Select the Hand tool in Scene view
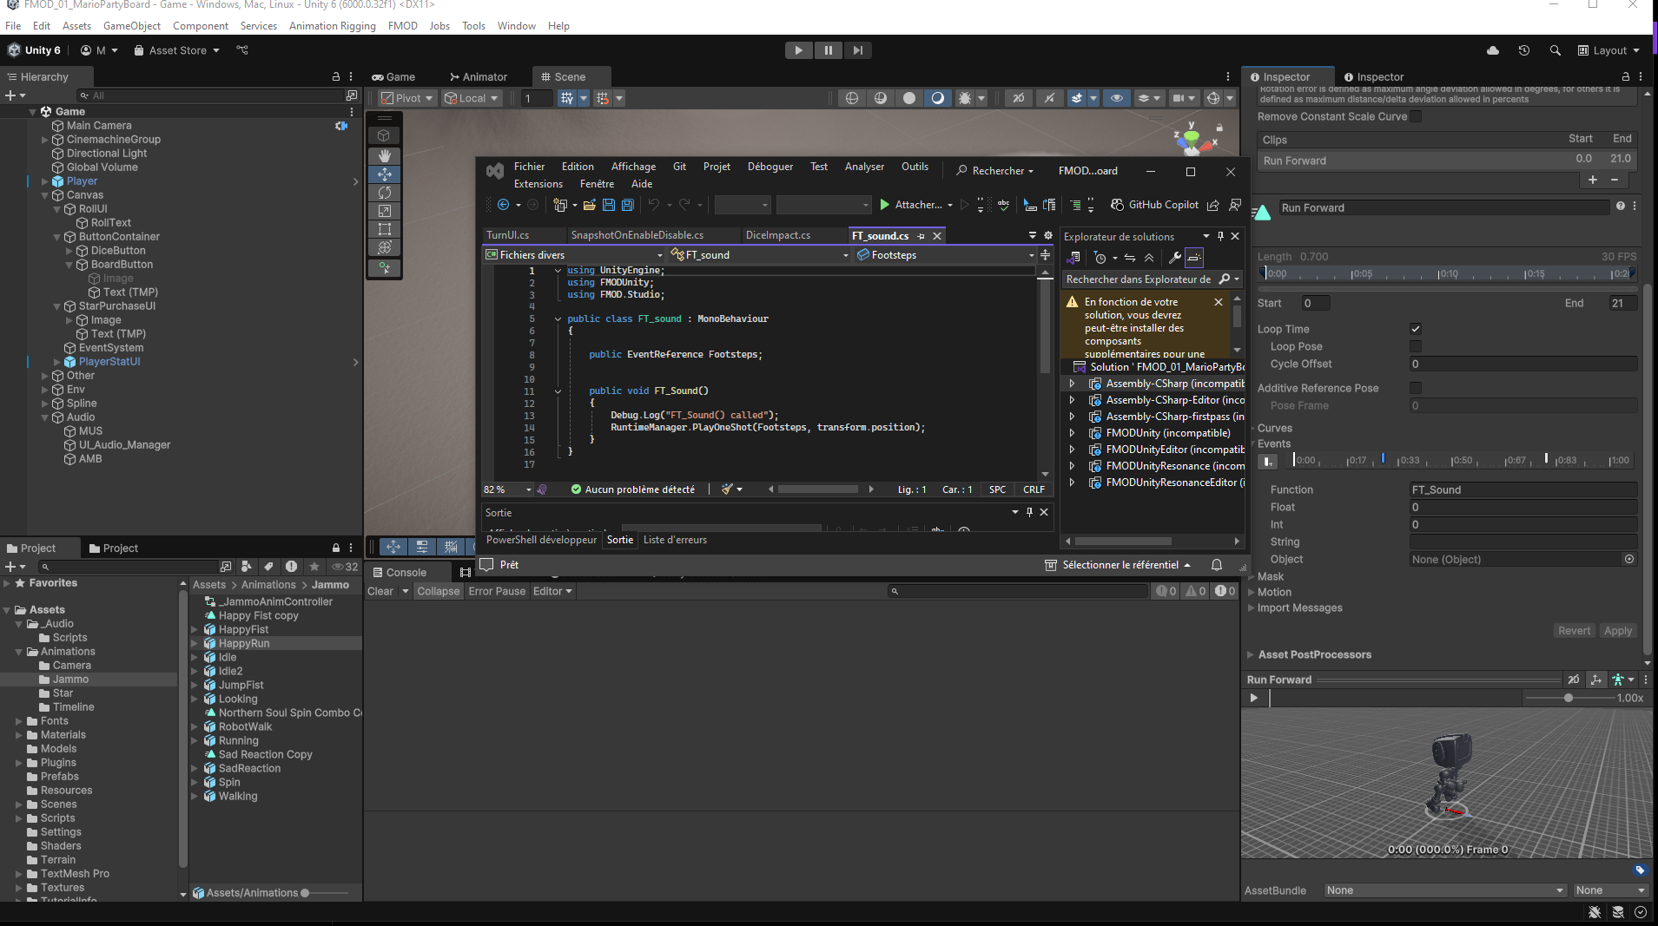 pos(384,156)
